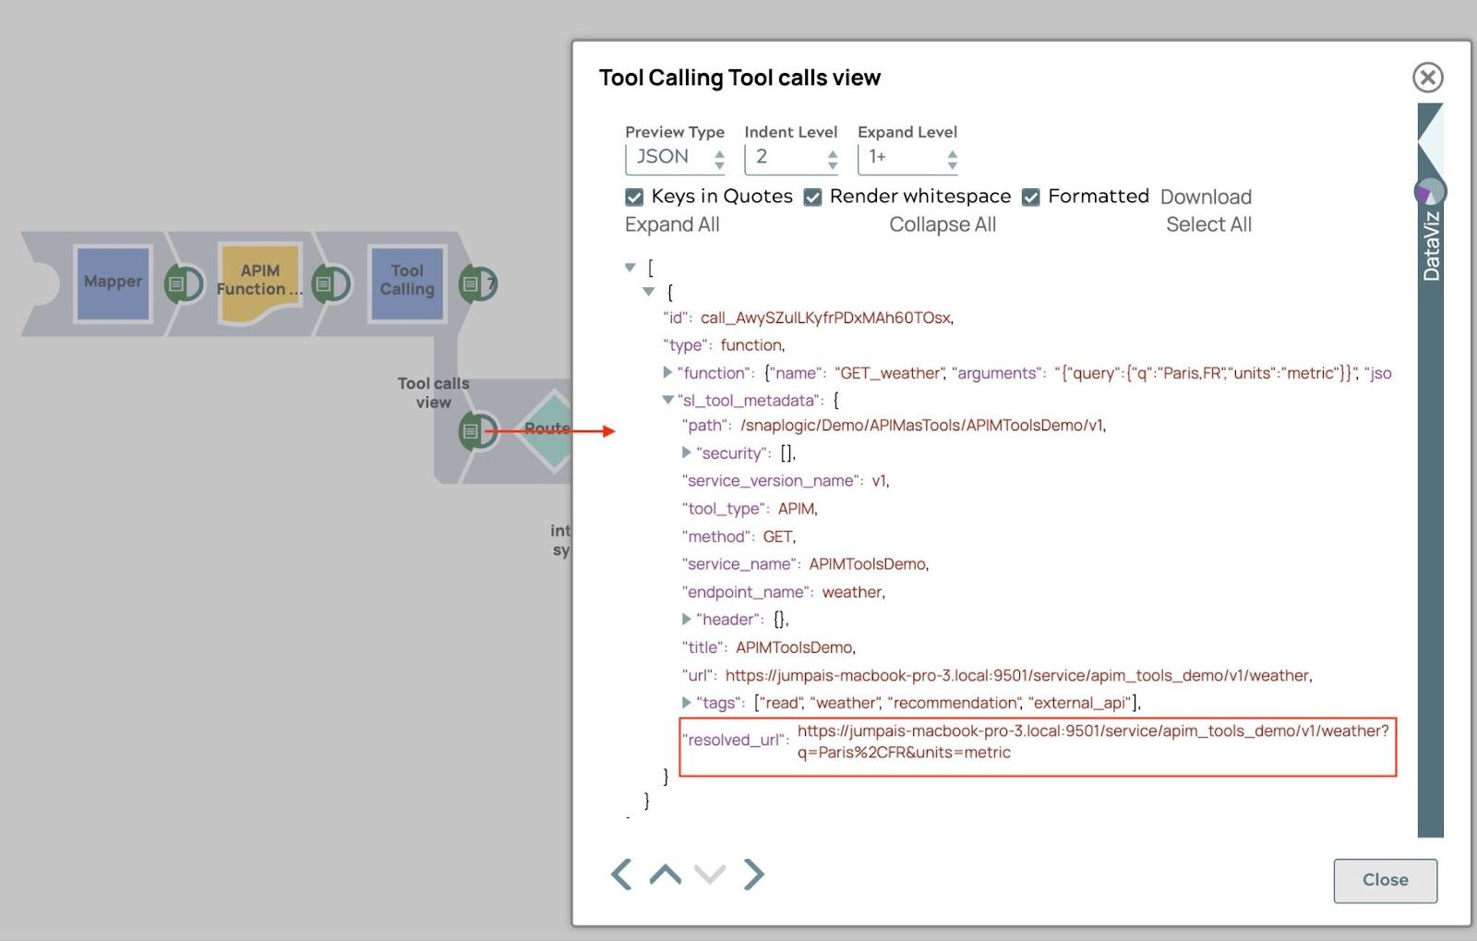Go to the previous document with left chevron
The height and width of the screenshot is (941, 1477).
(621, 874)
